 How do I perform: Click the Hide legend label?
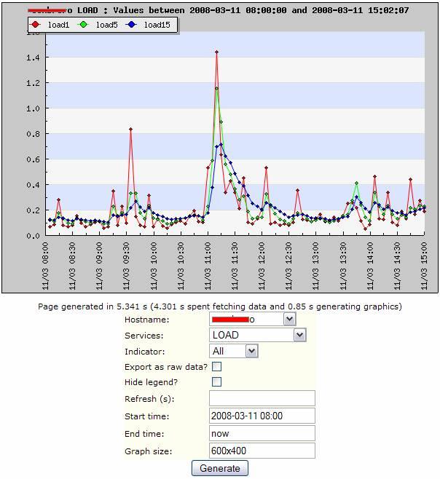point(151,382)
